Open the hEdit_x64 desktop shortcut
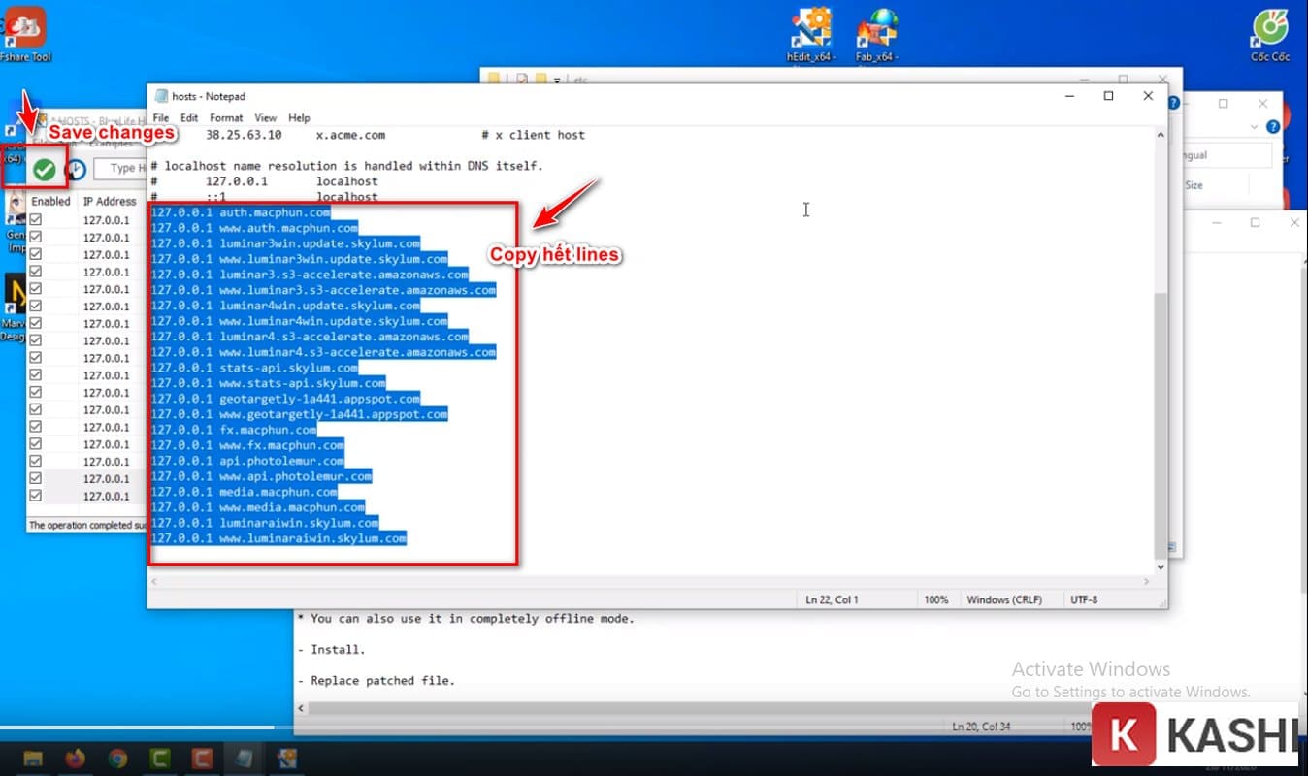Image resolution: width=1308 pixels, height=776 pixels. point(810,34)
